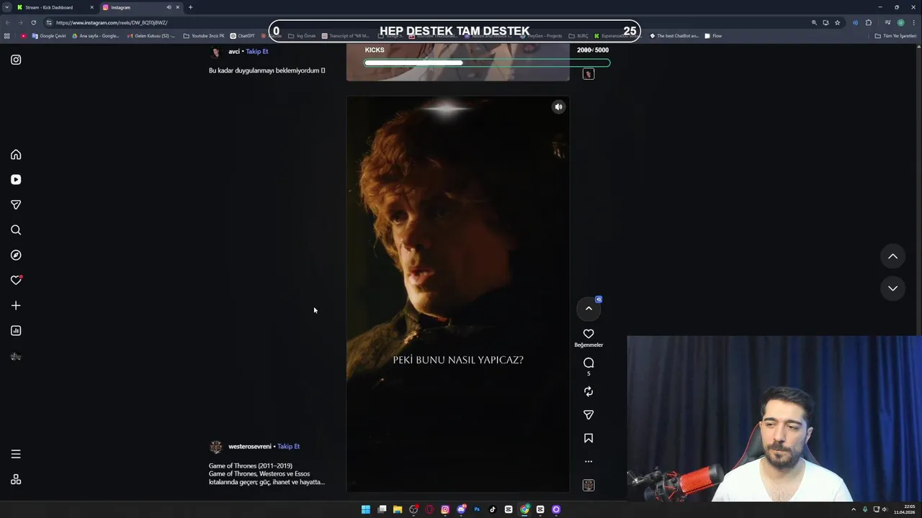The height and width of the screenshot is (518, 922).
Task: Repost the westerosevreni reel
Action: coord(588,391)
